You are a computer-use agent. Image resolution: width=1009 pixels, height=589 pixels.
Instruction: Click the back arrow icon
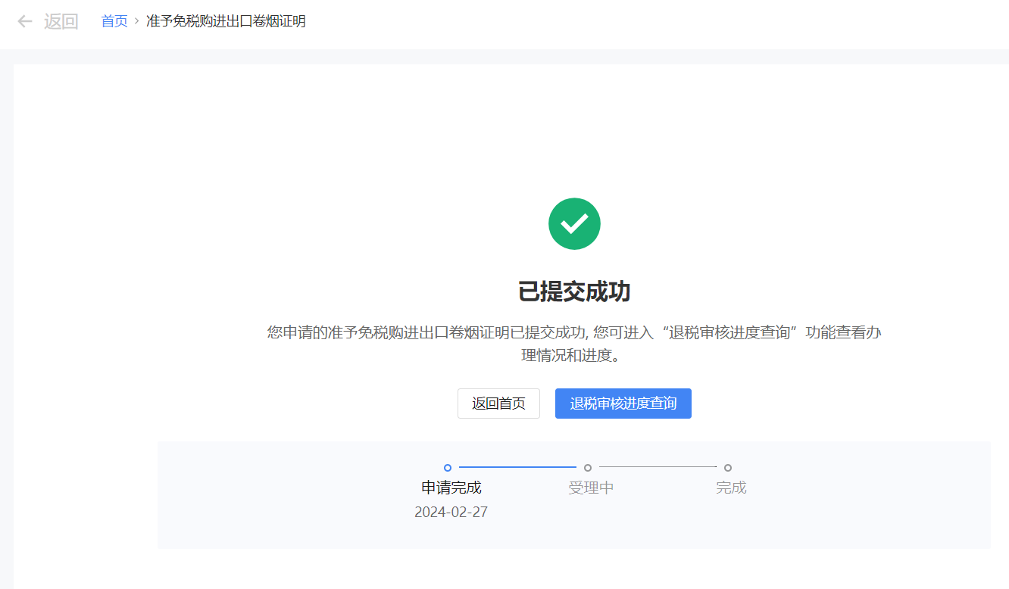click(x=25, y=21)
